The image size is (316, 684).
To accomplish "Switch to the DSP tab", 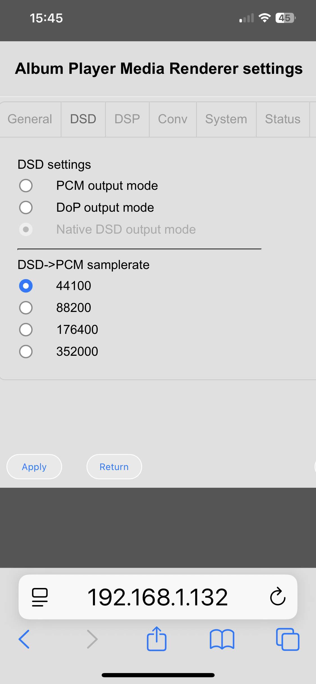I will (x=127, y=119).
